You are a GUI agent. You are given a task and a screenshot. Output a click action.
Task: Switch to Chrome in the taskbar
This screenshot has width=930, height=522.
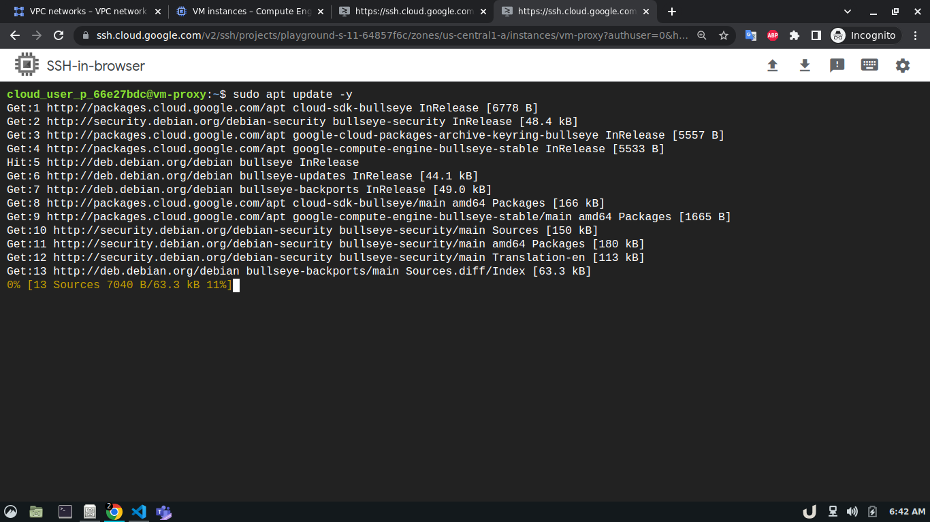pyautogui.click(x=114, y=512)
